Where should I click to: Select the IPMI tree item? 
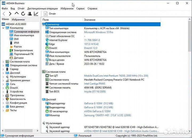(17, 43)
